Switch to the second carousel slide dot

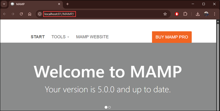click(109, 107)
